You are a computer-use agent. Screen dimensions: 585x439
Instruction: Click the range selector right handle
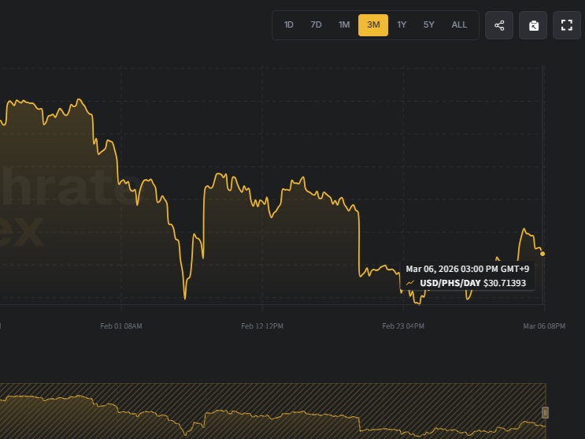(x=545, y=412)
